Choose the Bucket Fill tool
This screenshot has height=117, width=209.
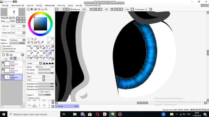(42, 47)
